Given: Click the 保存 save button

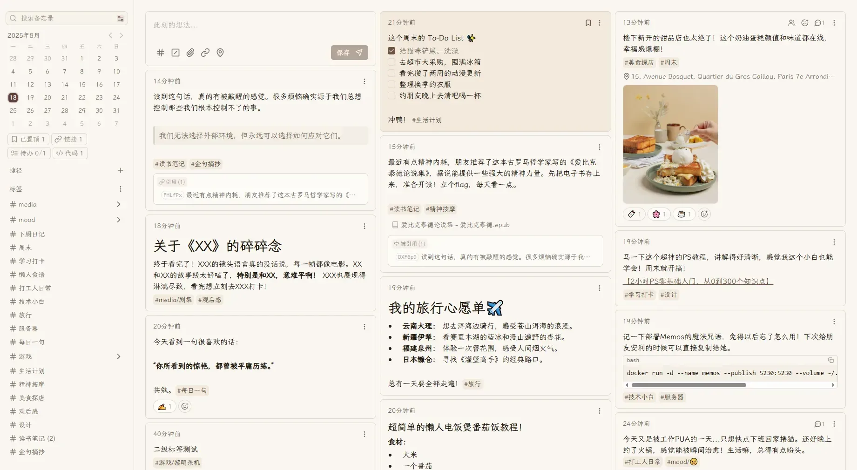Looking at the screenshot, I should pos(349,53).
